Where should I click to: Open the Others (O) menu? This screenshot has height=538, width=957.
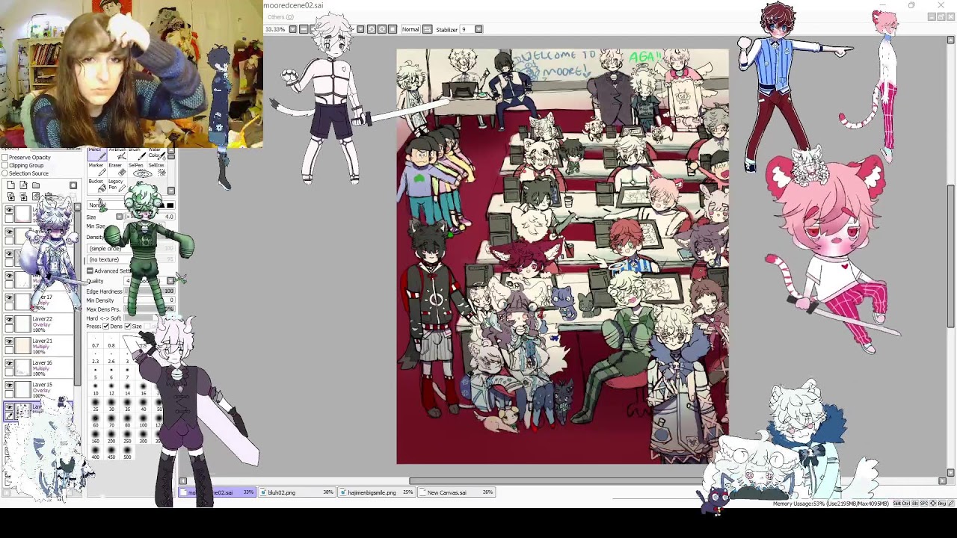tap(280, 17)
